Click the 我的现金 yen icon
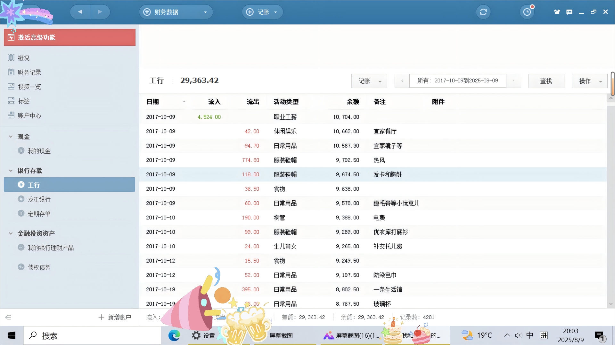615x345 pixels. pyautogui.click(x=21, y=150)
